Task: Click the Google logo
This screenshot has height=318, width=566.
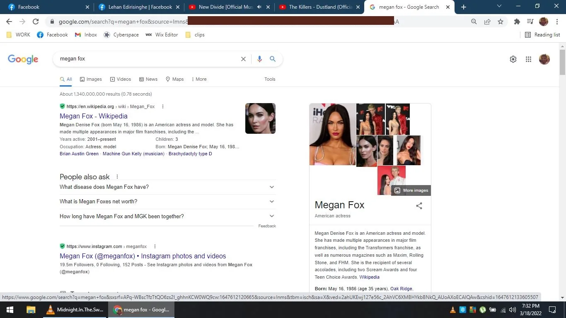Action: point(23,59)
